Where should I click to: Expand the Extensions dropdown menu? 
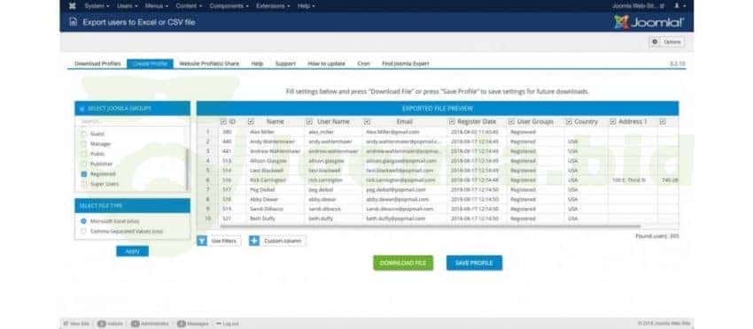(x=273, y=6)
